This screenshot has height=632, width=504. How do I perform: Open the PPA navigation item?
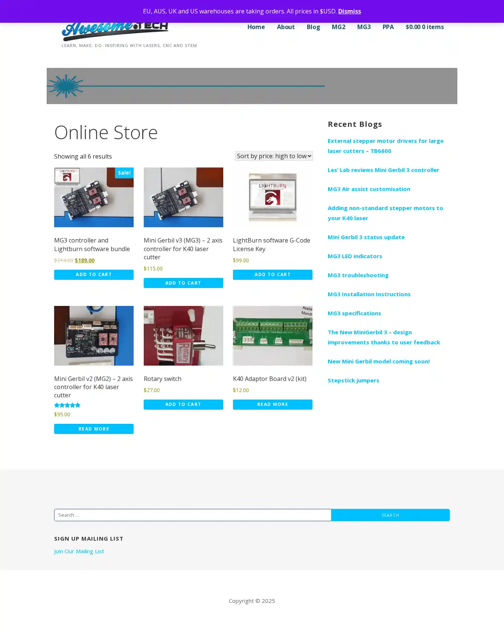(x=388, y=27)
